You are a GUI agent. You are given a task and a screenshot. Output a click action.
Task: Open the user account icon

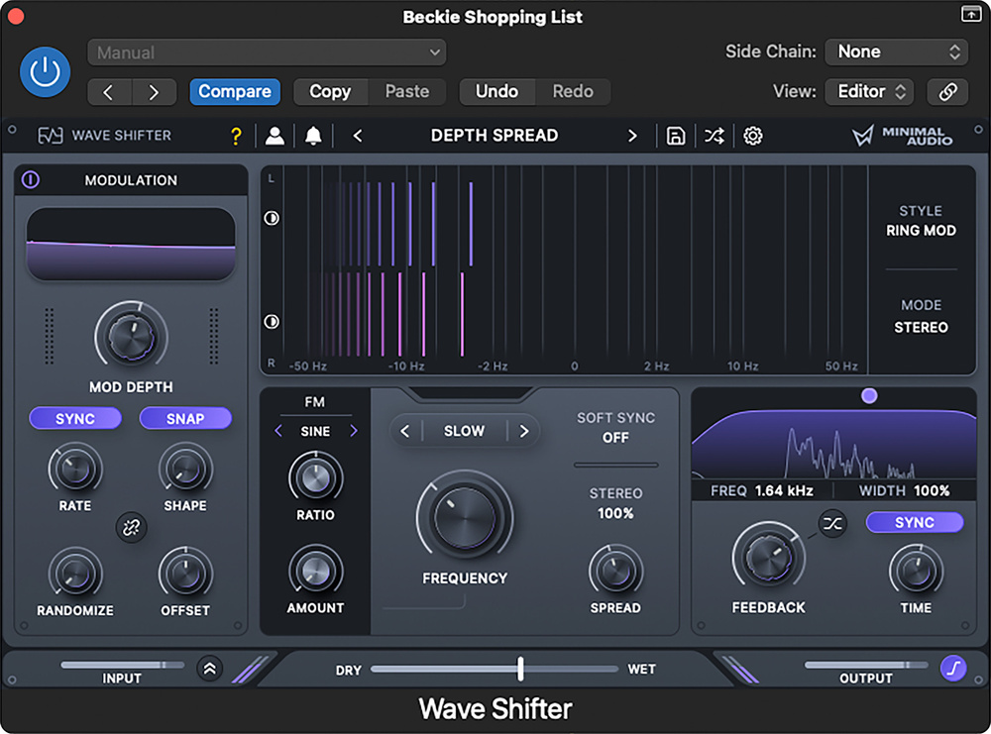[x=275, y=136]
